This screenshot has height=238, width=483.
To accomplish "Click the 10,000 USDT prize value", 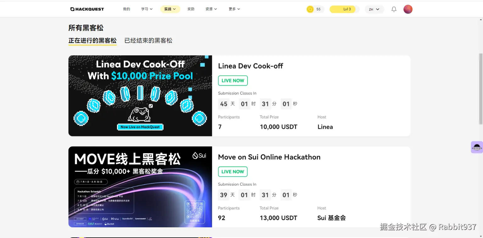I will pos(279,127).
